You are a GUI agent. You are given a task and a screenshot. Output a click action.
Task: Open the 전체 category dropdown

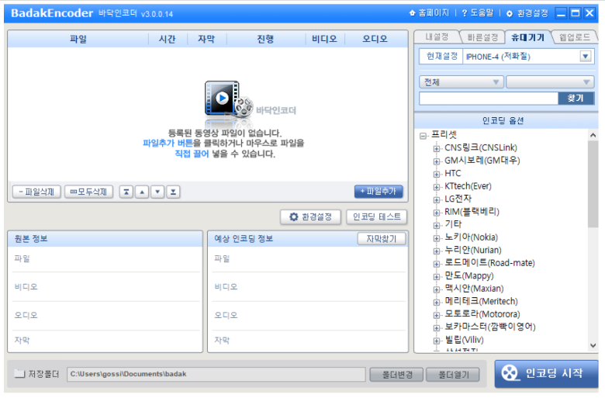click(461, 82)
